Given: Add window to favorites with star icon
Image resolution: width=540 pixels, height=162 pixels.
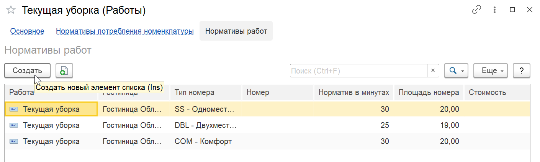Looking at the screenshot, I should 11,10.
